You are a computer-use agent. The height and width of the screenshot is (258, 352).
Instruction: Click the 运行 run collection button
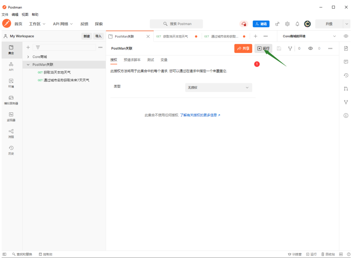pos(263,48)
